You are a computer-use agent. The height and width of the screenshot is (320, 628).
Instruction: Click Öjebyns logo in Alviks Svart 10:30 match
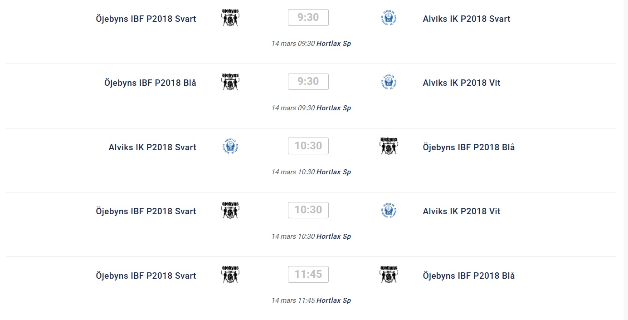(389, 147)
